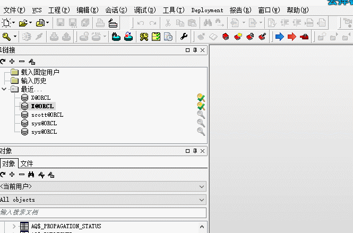Expand the AQ$_PROPAGATION_STATUS table node
Screen dimensions: 353x233
(14, 226)
